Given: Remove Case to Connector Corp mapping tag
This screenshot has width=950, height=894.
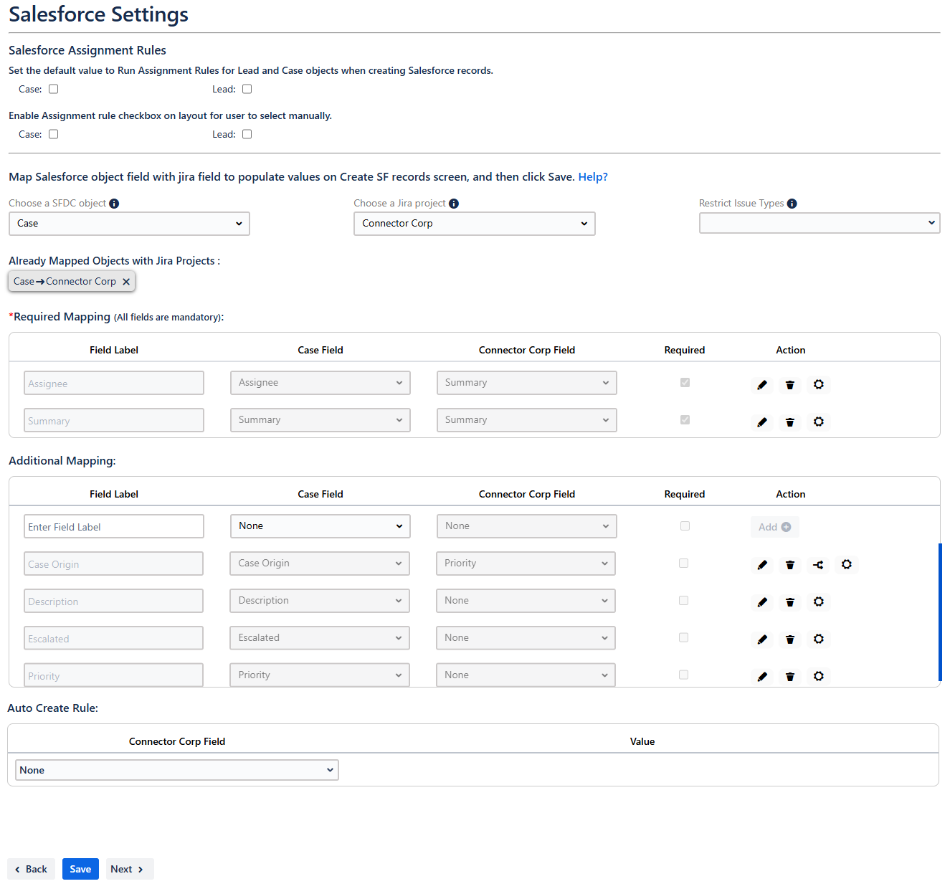Looking at the screenshot, I should coord(126,282).
